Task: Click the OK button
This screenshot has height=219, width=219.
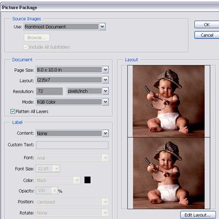Action: [x=207, y=25]
